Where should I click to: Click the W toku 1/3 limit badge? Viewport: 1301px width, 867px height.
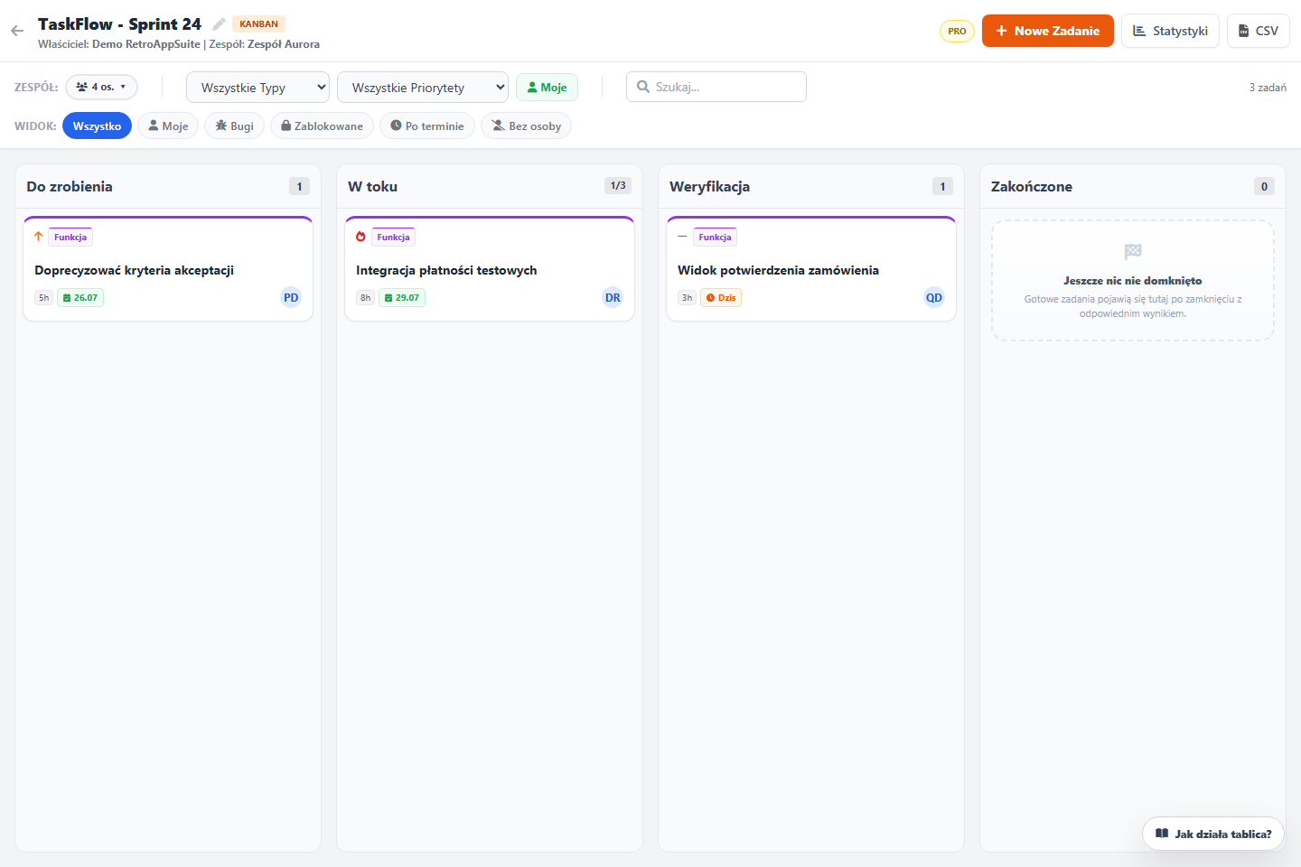pos(618,186)
